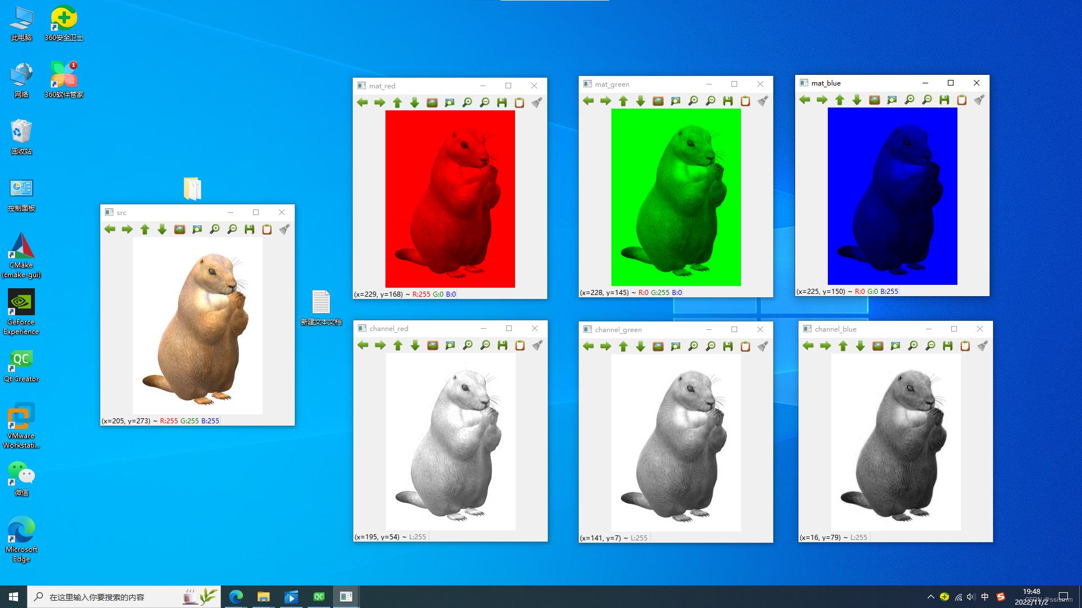Save the mat_green image with floppy icon
1082x608 pixels.
[x=728, y=101]
